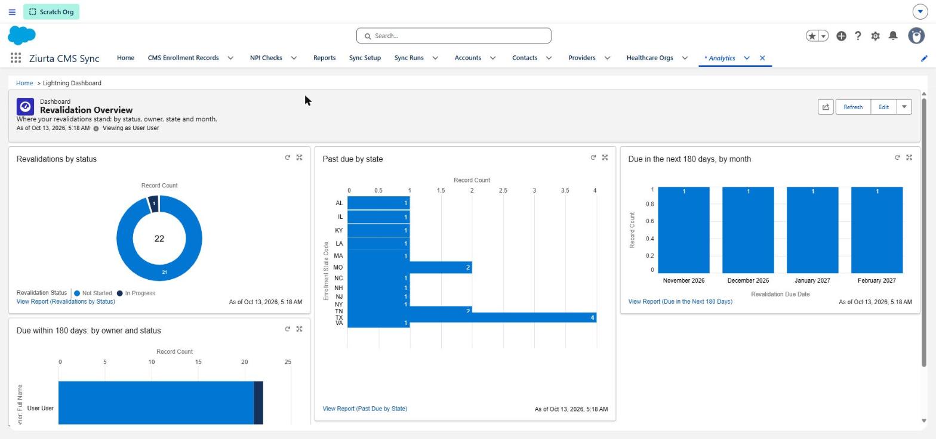
Task: Open the Accounts tab dropdown arrow
Action: [x=493, y=58]
